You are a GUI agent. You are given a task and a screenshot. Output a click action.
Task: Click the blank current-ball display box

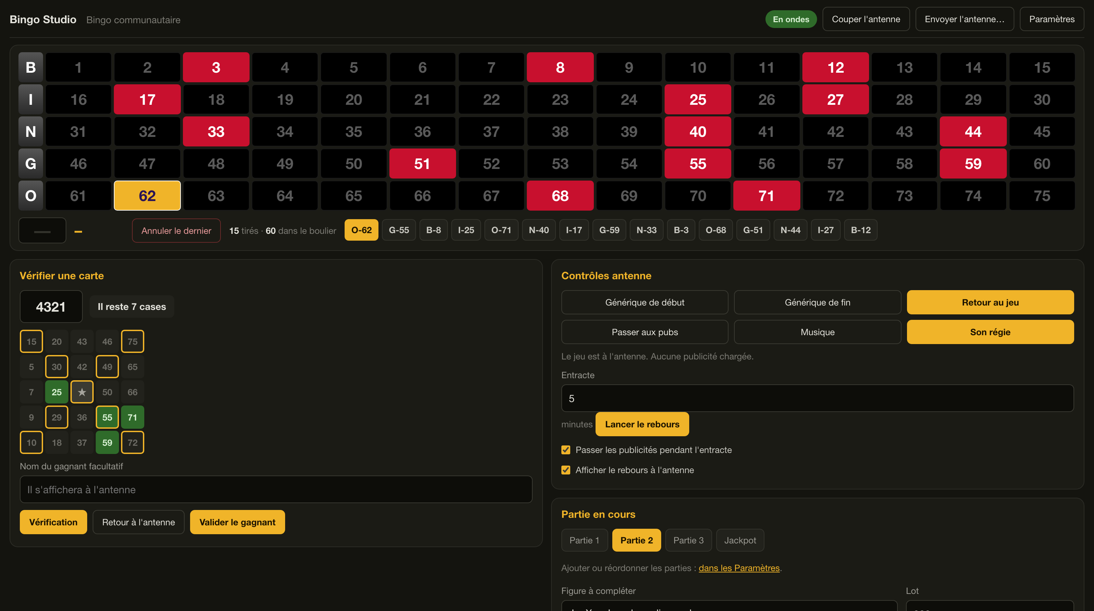coord(42,231)
